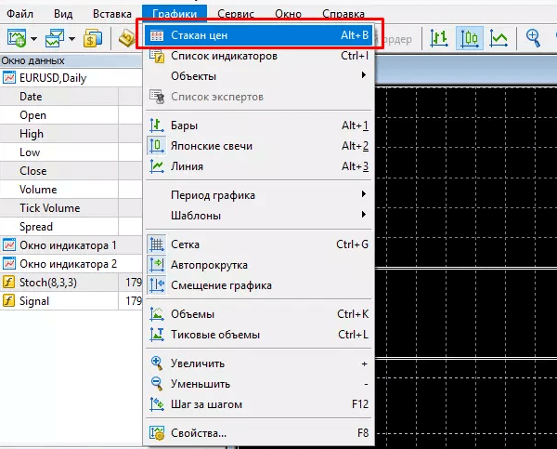Screen dimensions: 557x449
Task: Click the line chart toolbar icon
Action: (499, 38)
